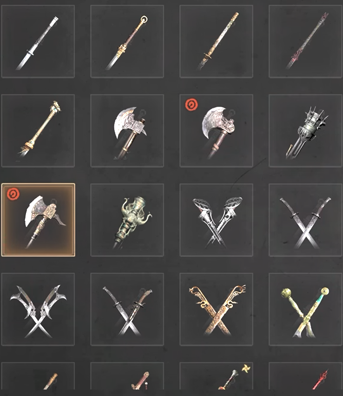The height and width of the screenshot is (396, 343).
Task: Choose the red-vine wrapped dark spear
Action: point(306,41)
